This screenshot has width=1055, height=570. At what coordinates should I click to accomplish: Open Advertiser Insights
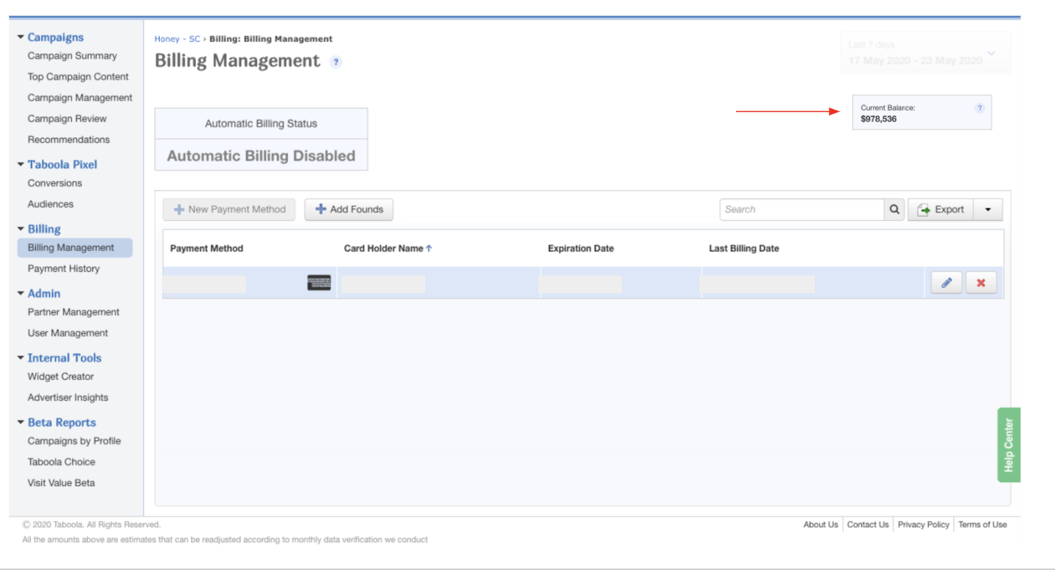(x=68, y=398)
